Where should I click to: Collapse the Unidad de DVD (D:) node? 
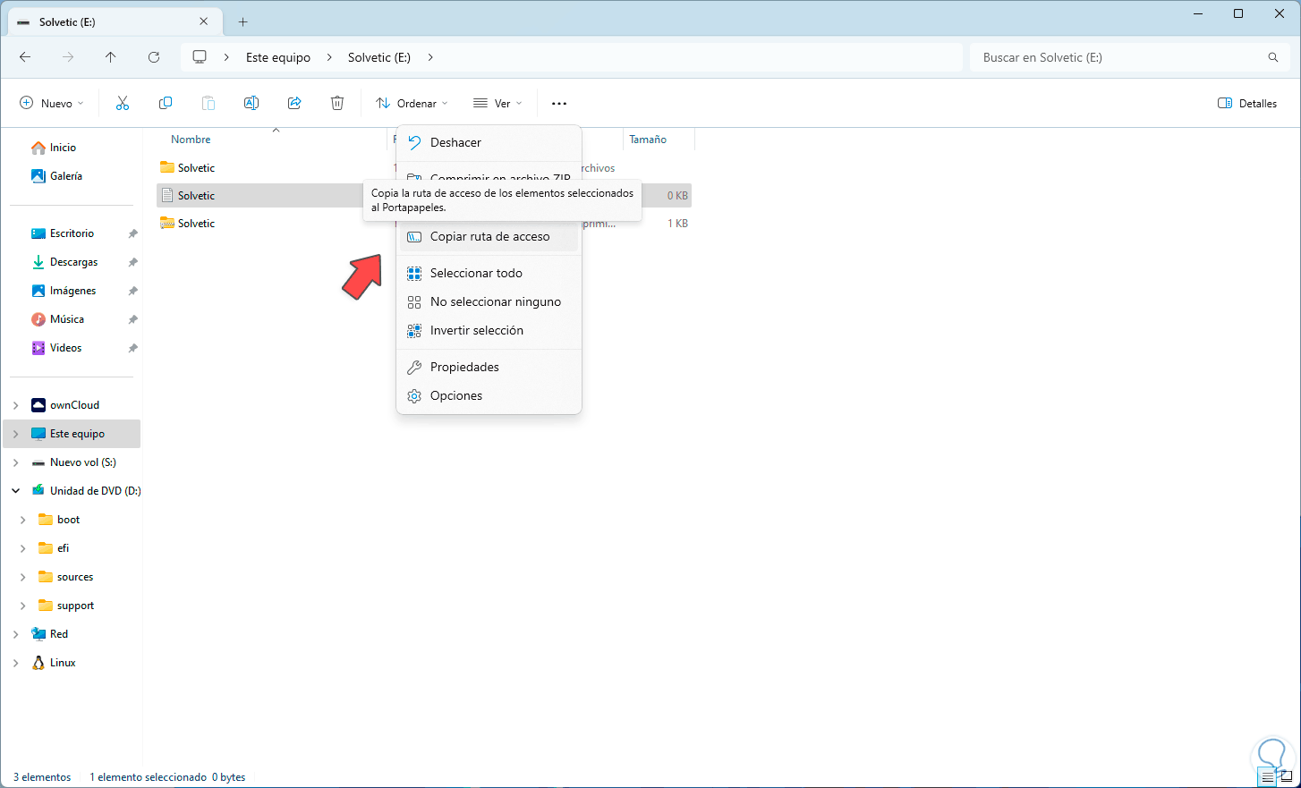[15, 491]
